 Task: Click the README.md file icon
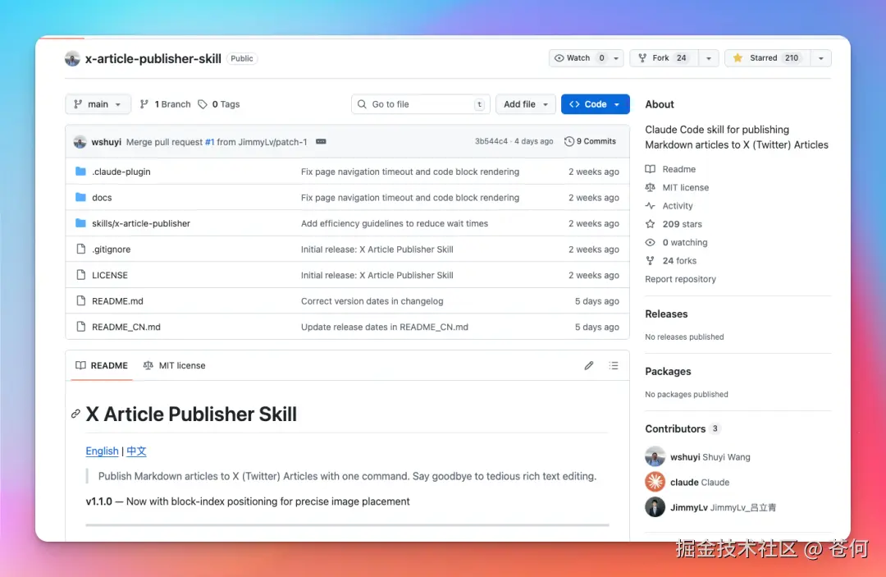click(80, 300)
